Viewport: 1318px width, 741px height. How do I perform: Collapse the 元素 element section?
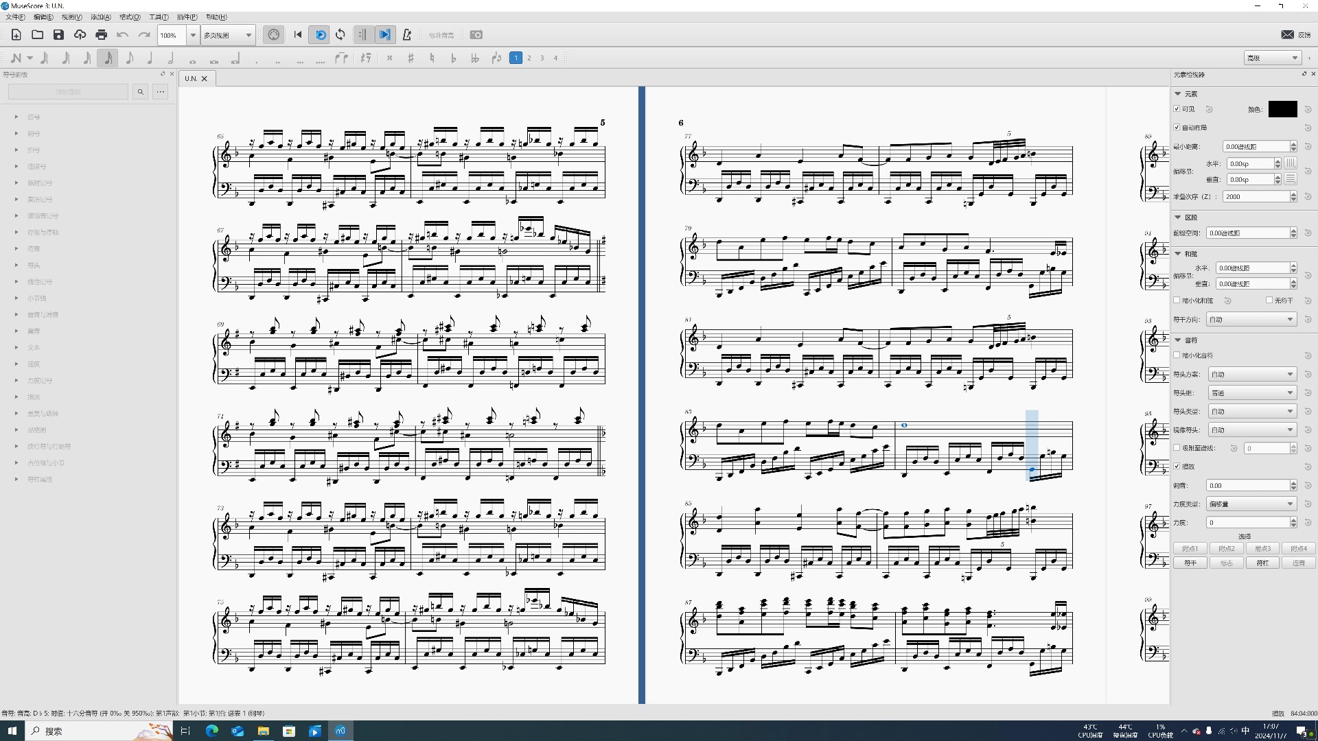coord(1178,94)
